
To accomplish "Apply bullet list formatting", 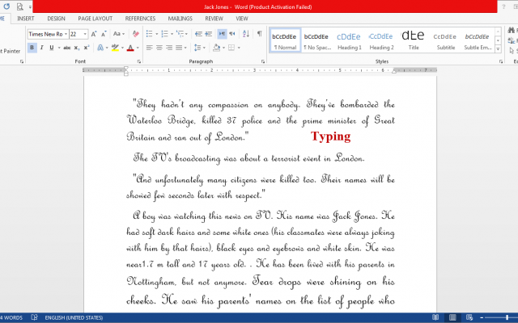I will coord(149,34).
